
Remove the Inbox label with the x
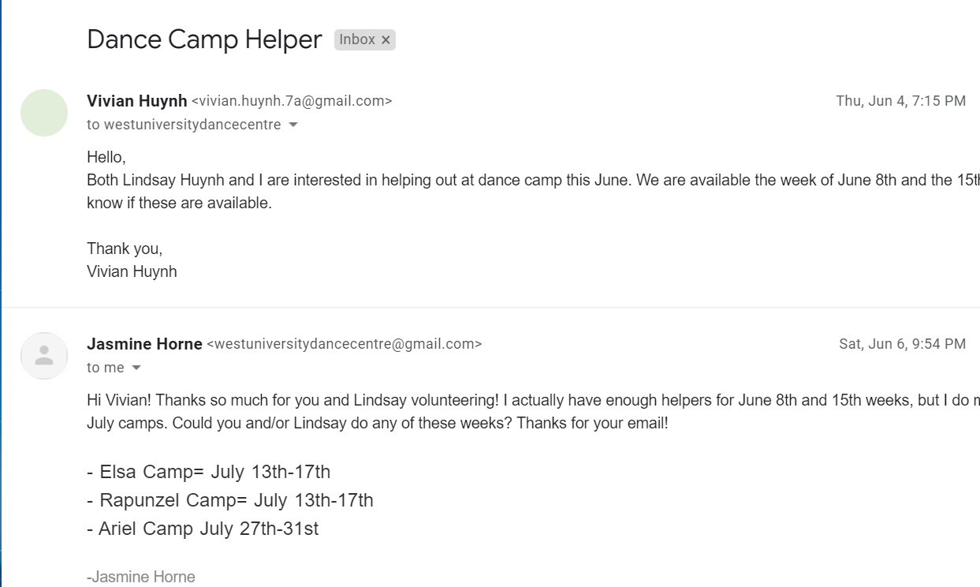pos(386,40)
